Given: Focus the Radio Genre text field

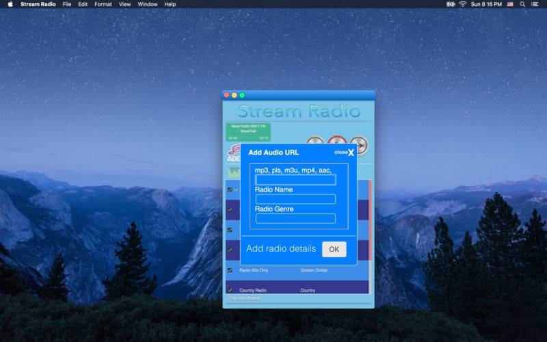Looking at the screenshot, I should pos(295,218).
